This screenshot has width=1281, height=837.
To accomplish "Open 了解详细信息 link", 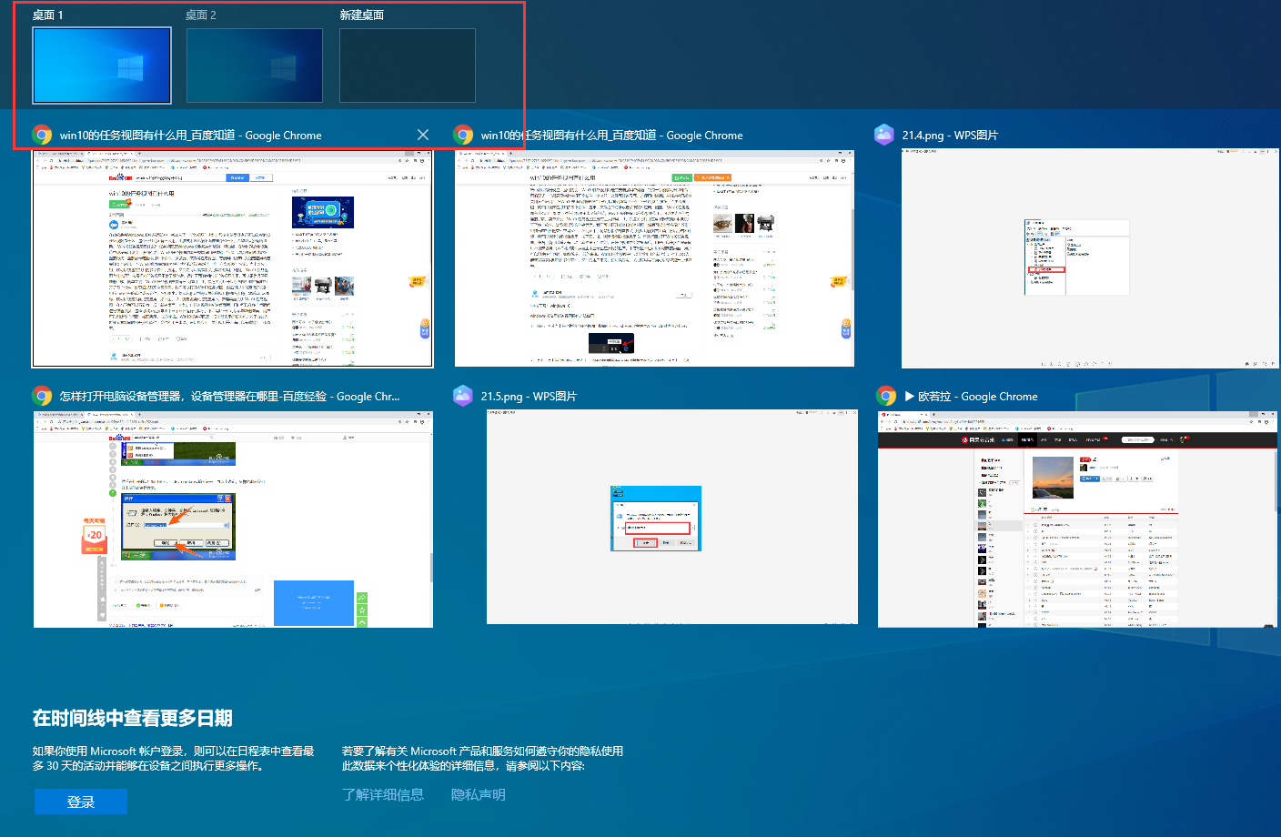I will pos(383,794).
